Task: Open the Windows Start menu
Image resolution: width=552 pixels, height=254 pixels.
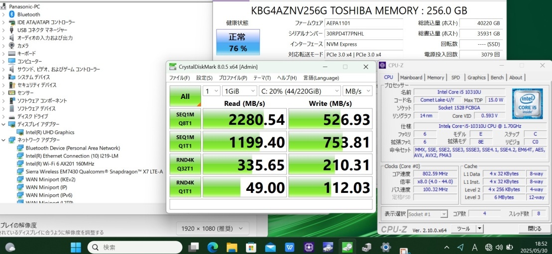Action: tap(76, 247)
